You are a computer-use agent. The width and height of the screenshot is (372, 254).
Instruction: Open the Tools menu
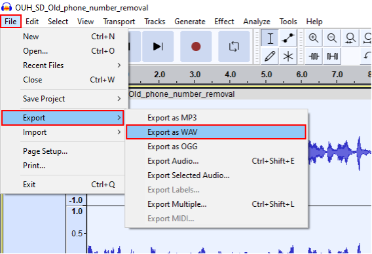pyautogui.click(x=288, y=22)
